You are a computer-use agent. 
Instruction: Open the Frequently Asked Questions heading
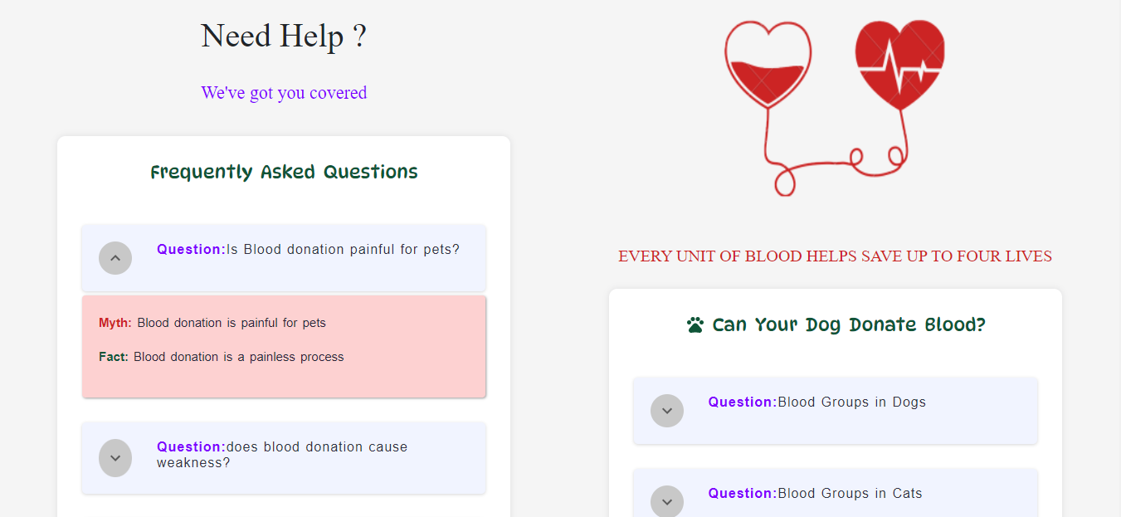(284, 171)
